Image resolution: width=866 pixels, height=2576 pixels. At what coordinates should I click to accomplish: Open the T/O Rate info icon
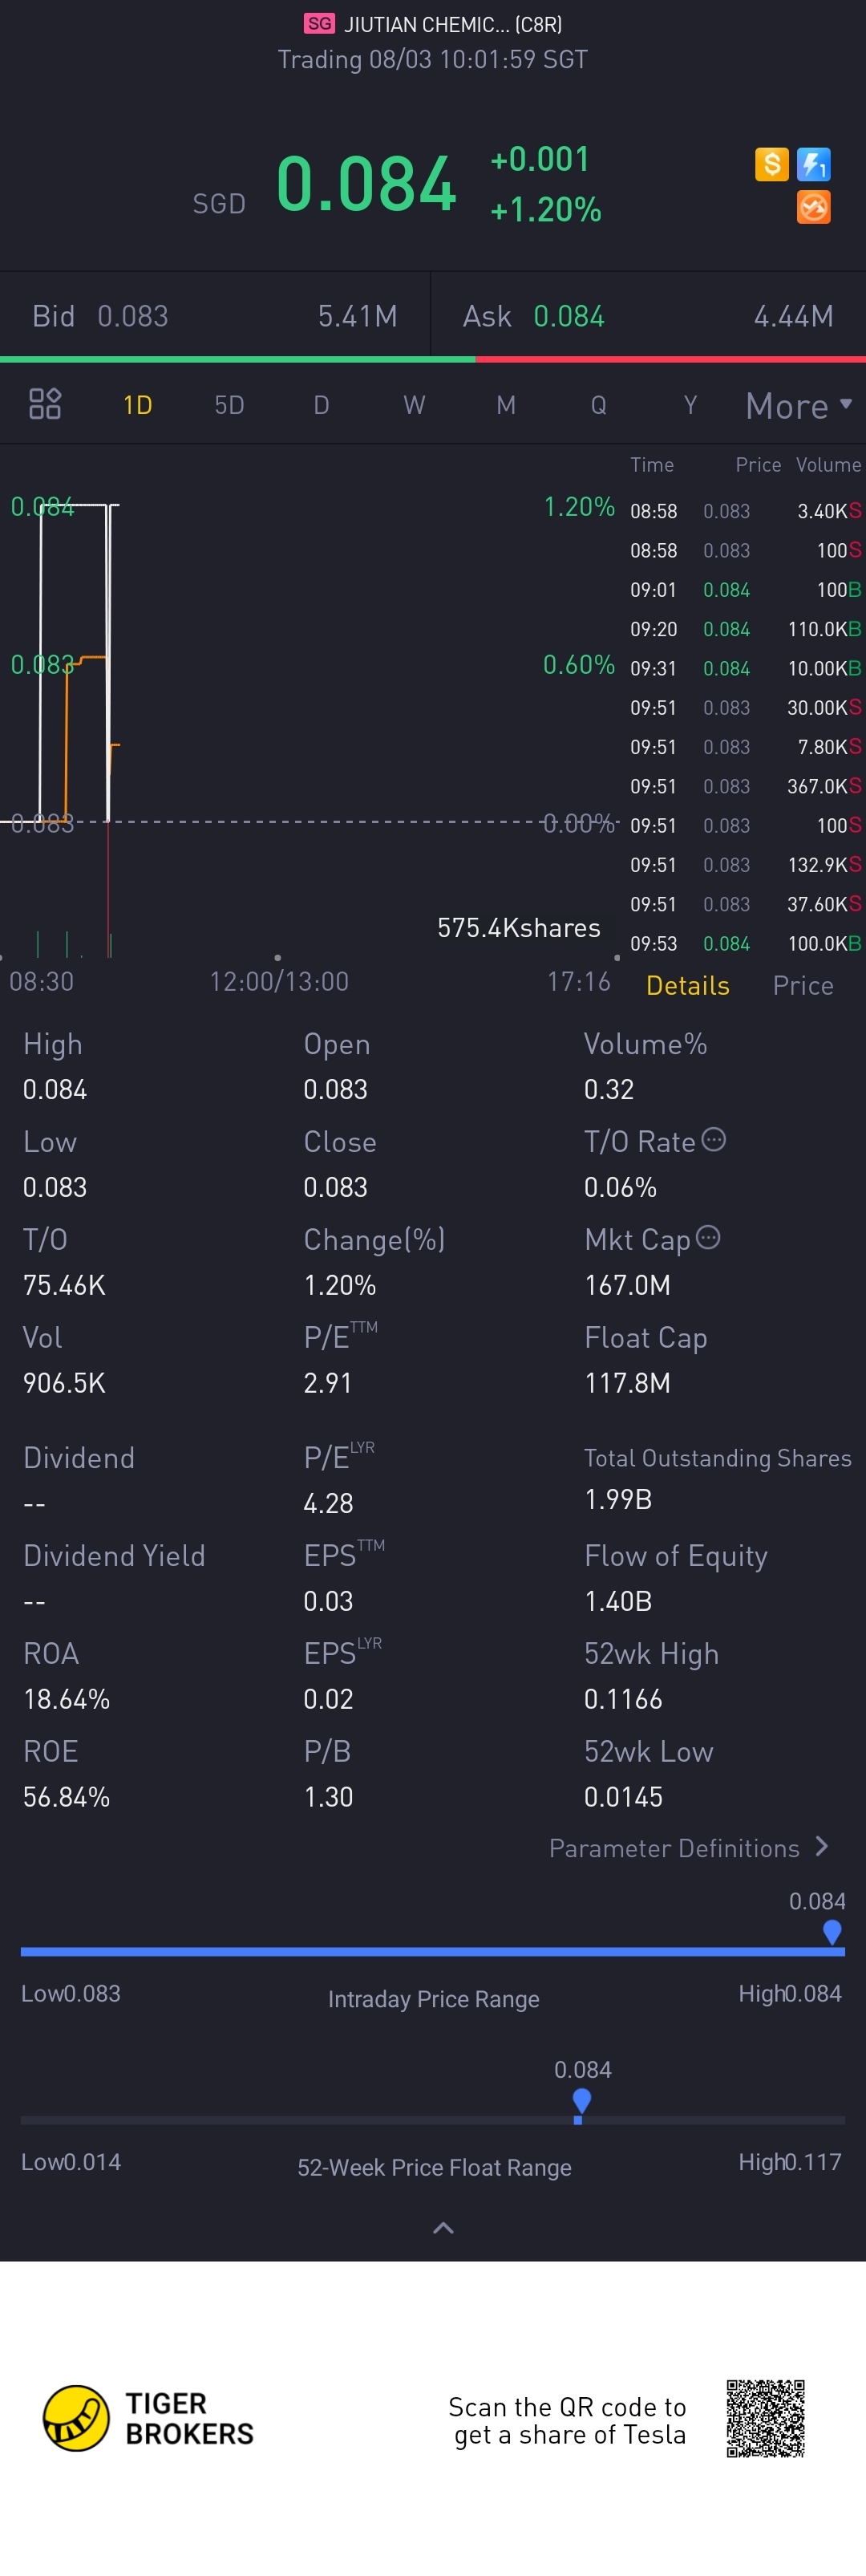coord(714,1139)
